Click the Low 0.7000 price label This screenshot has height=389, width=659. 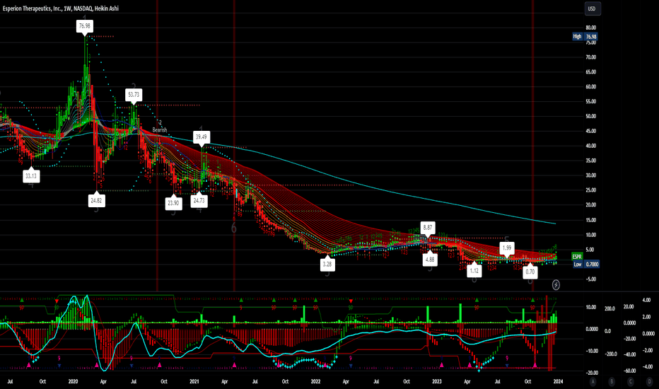coord(586,264)
